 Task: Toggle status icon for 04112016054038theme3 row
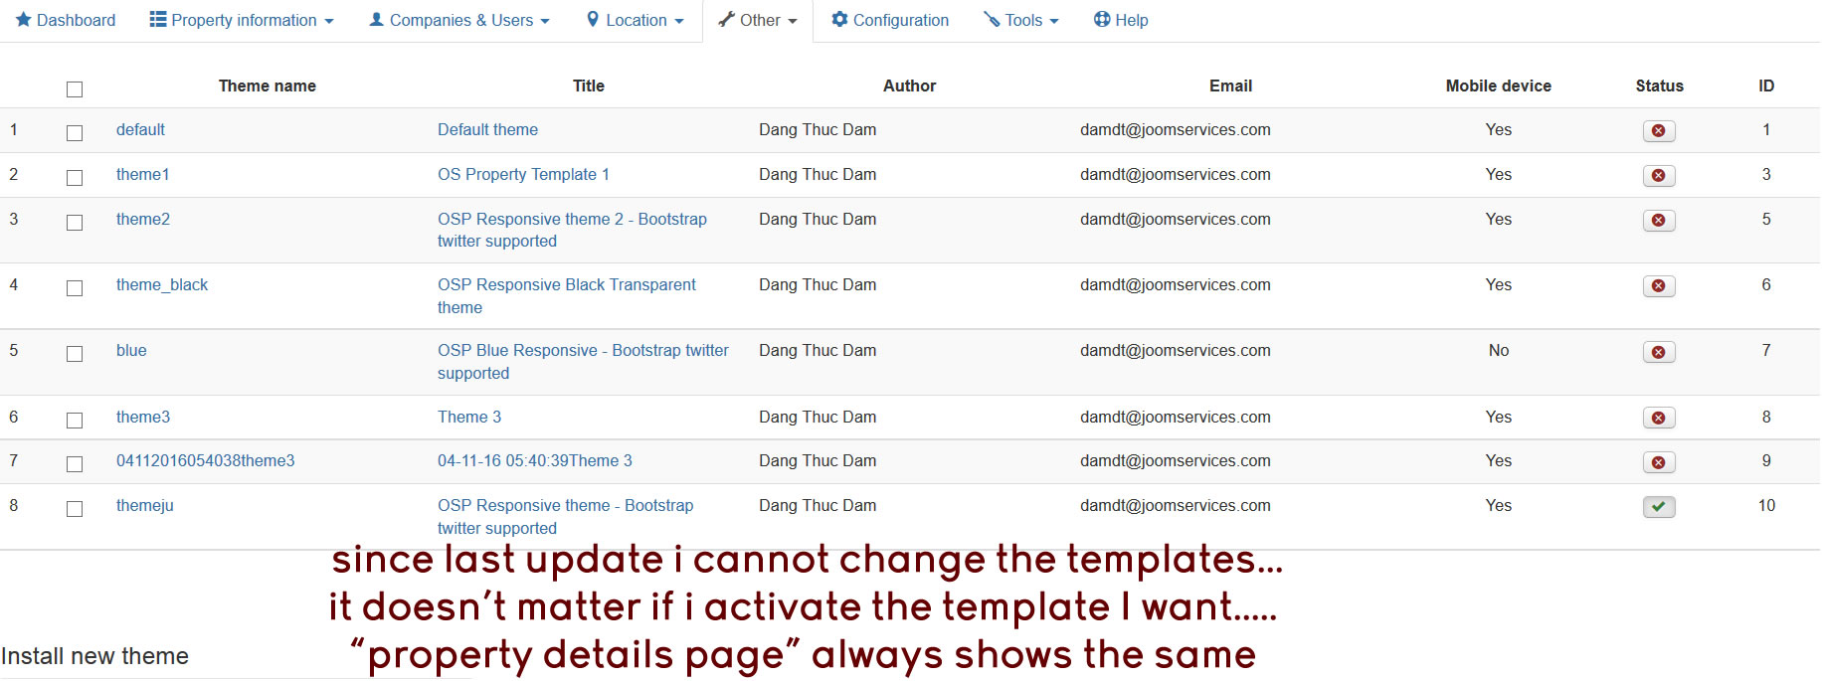click(1658, 462)
